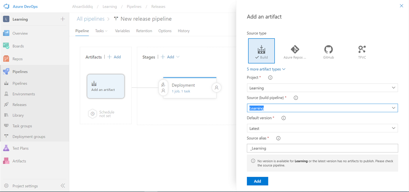Open the Default version dropdown
Screen dimensions: 409x192
click(322, 128)
